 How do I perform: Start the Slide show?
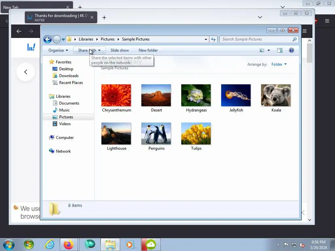120,50
